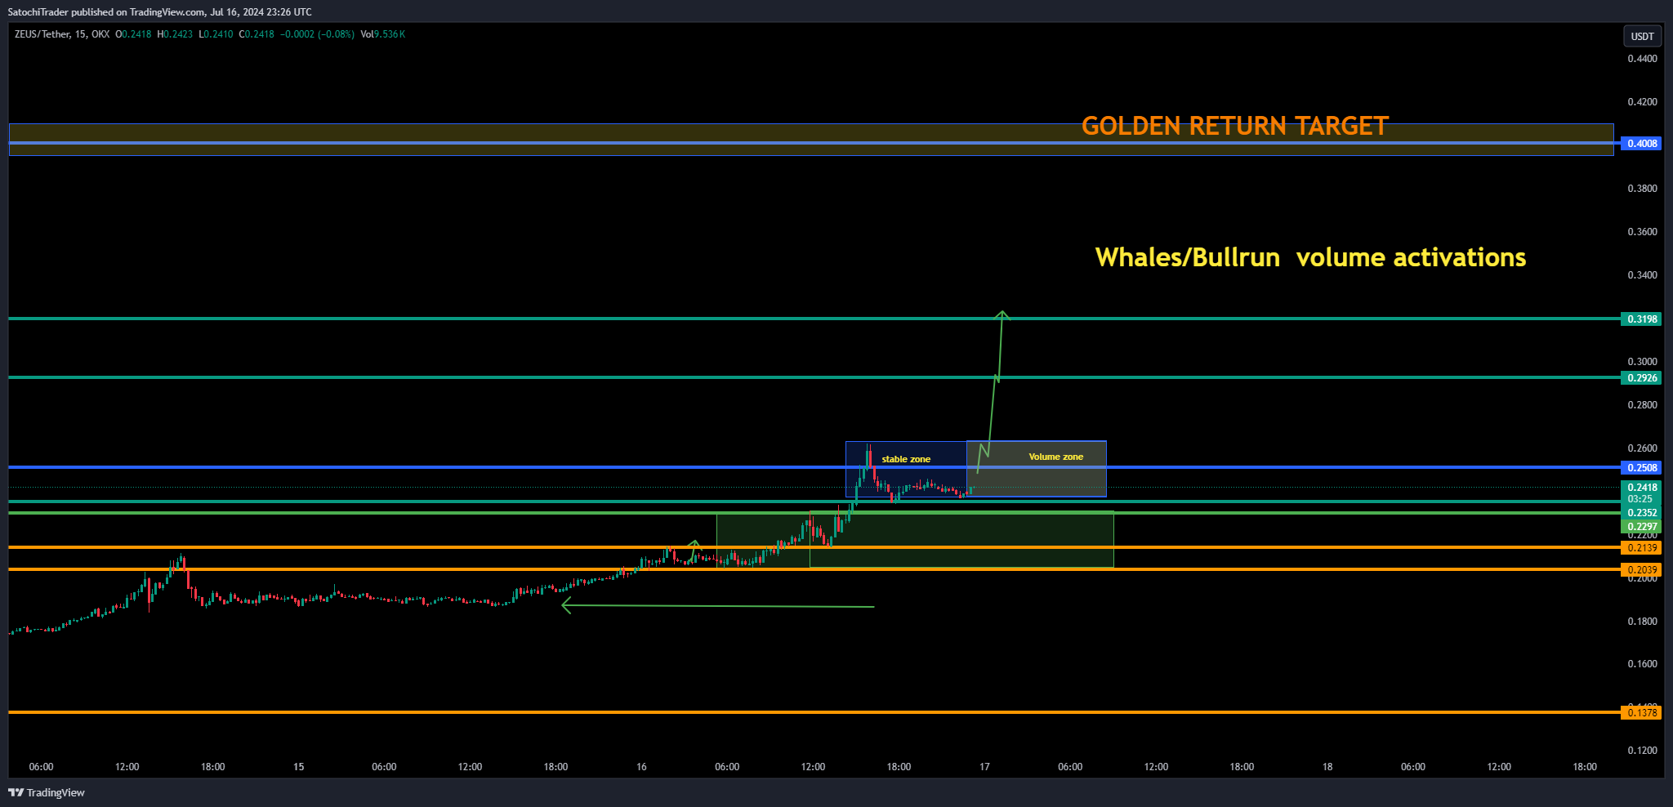Click the blue 0.4008 price label

1641,144
